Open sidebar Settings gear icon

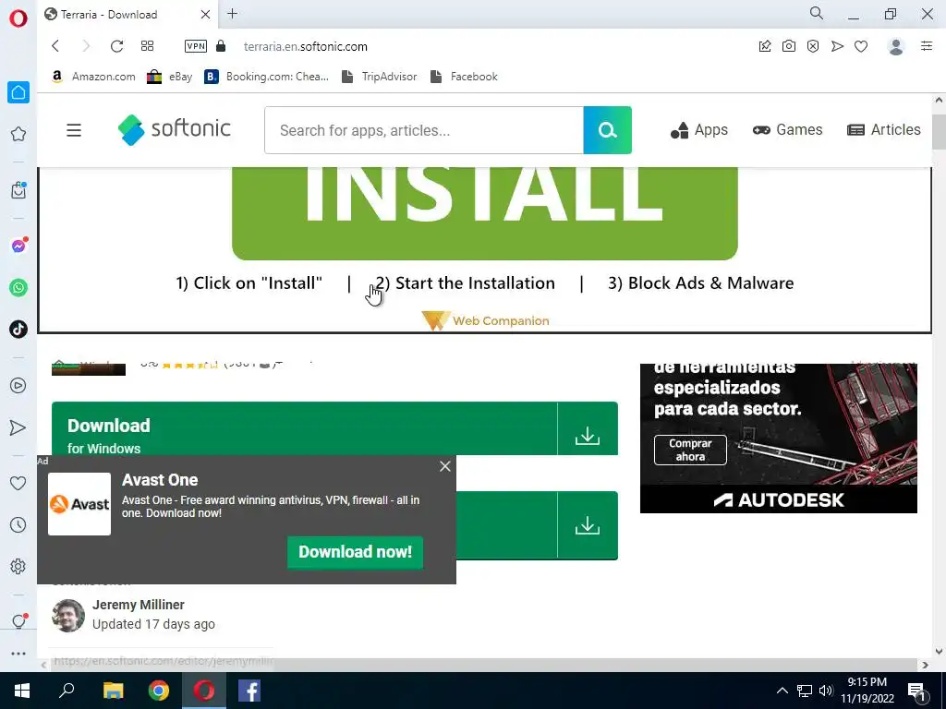(x=18, y=566)
